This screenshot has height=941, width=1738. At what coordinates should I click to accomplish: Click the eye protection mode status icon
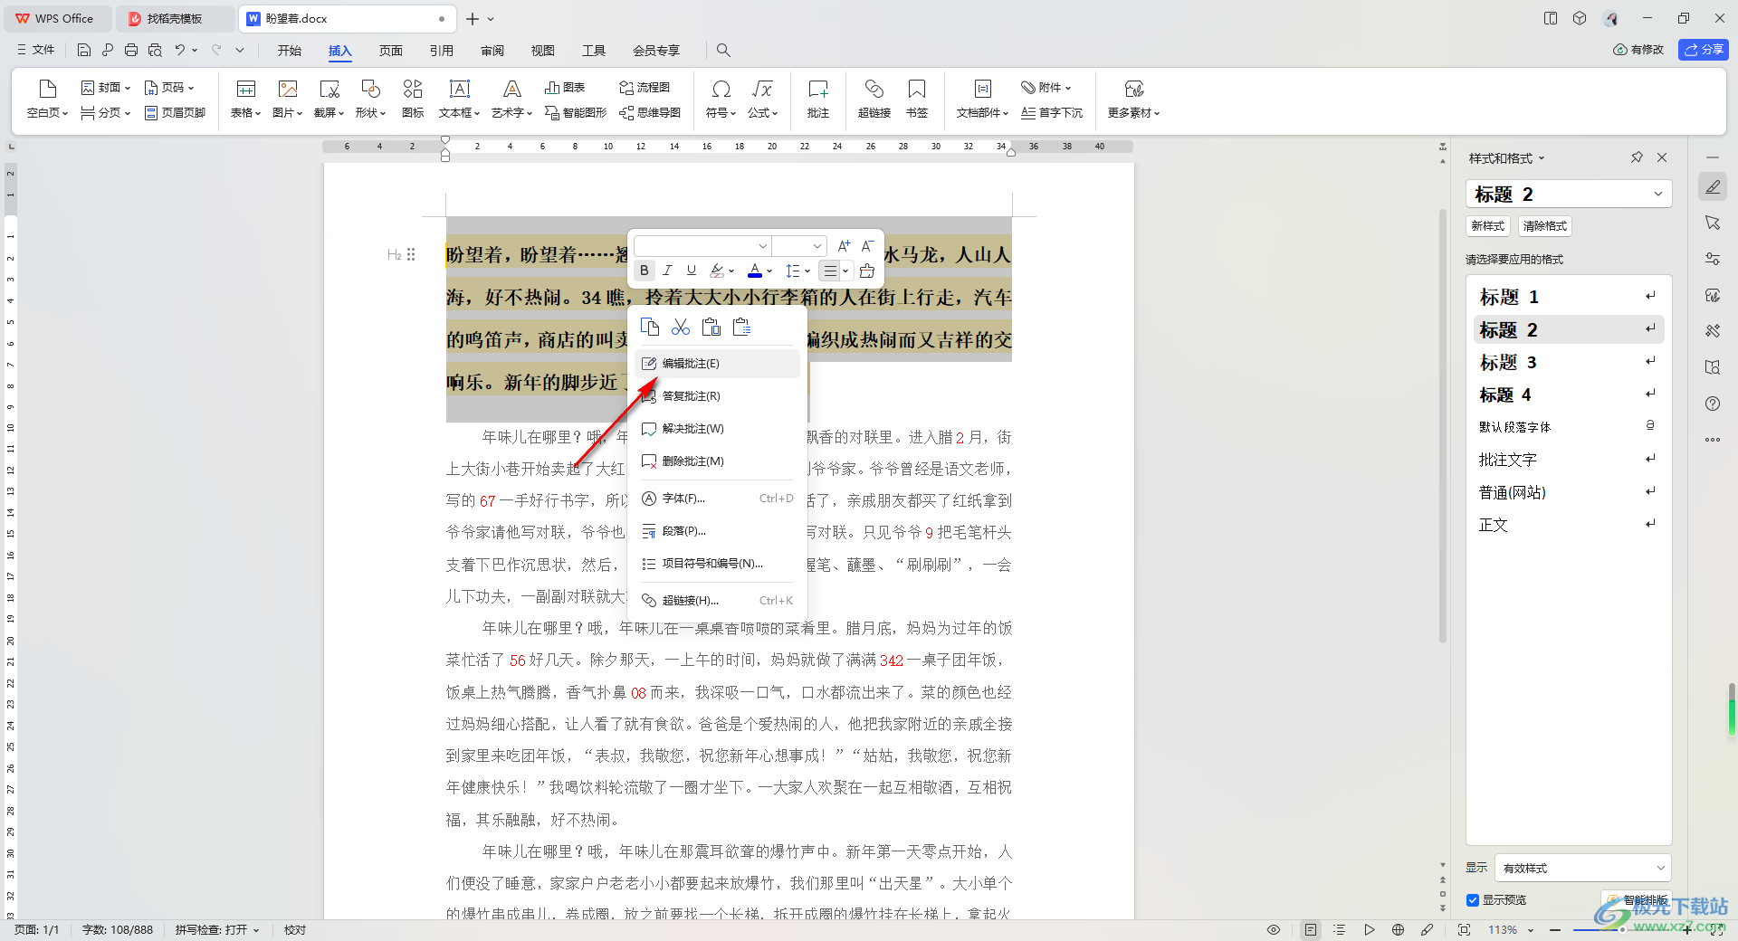click(1274, 929)
